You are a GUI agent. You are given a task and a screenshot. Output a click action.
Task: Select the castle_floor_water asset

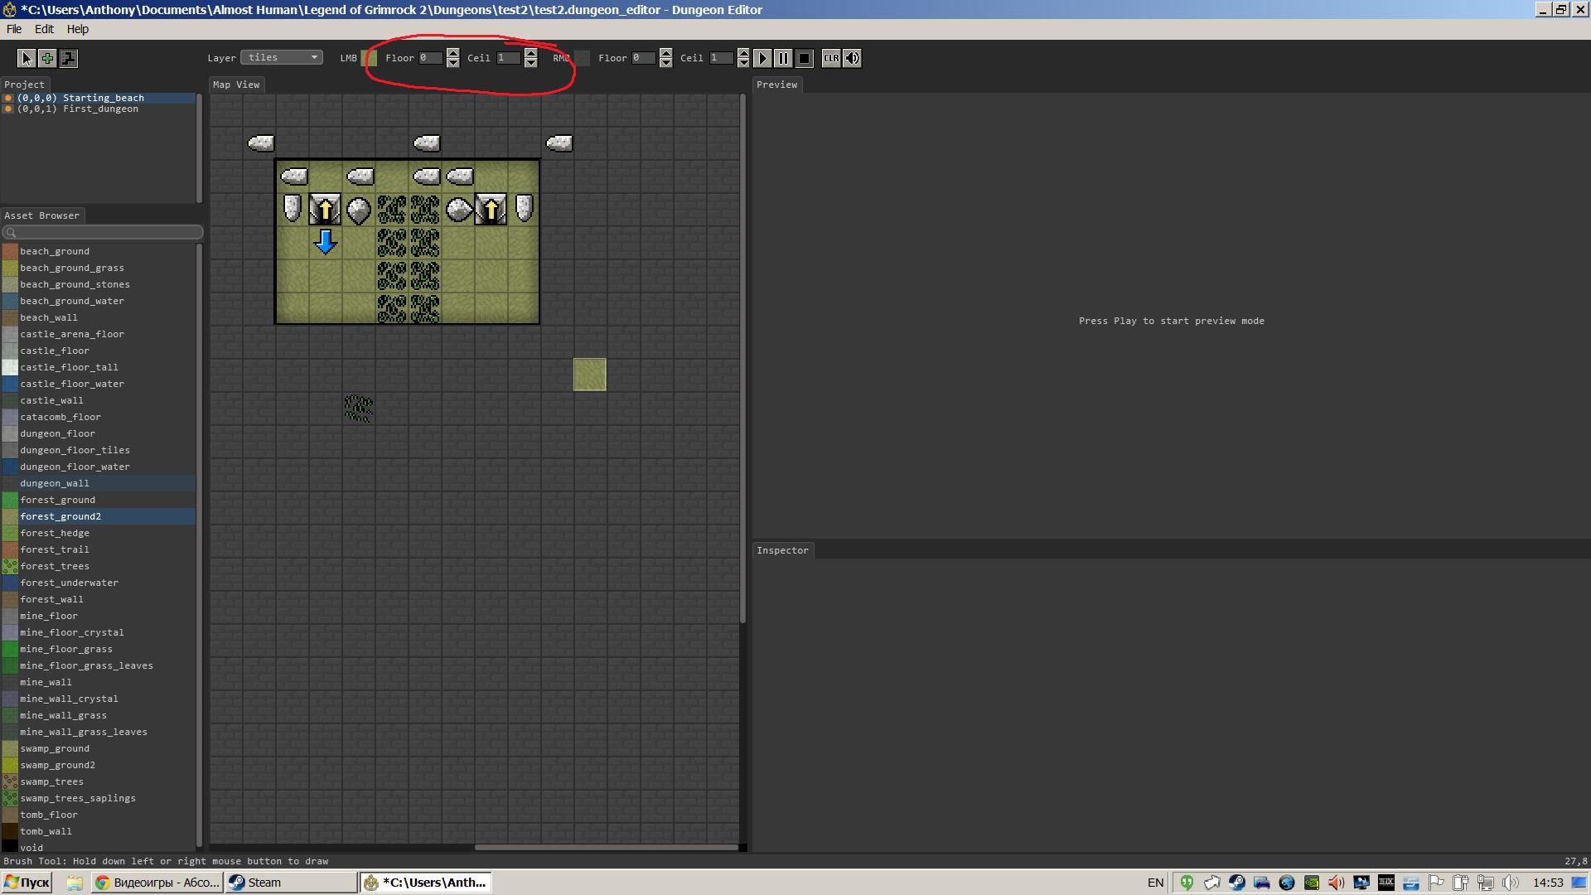tap(98, 384)
